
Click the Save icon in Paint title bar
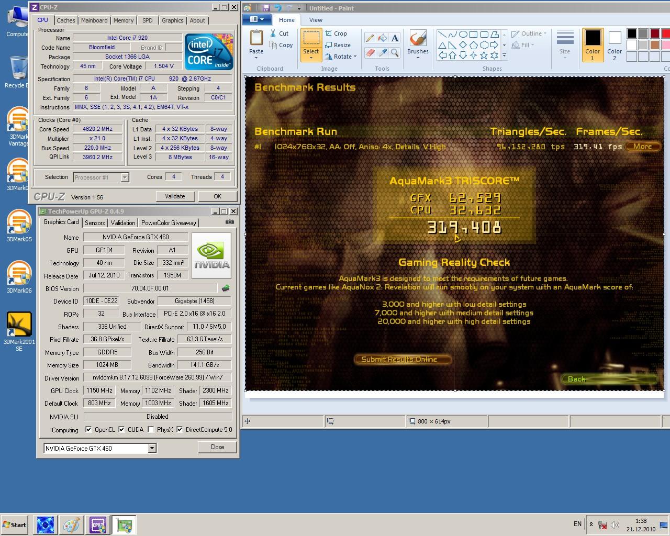pyautogui.click(x=266, y=8)
